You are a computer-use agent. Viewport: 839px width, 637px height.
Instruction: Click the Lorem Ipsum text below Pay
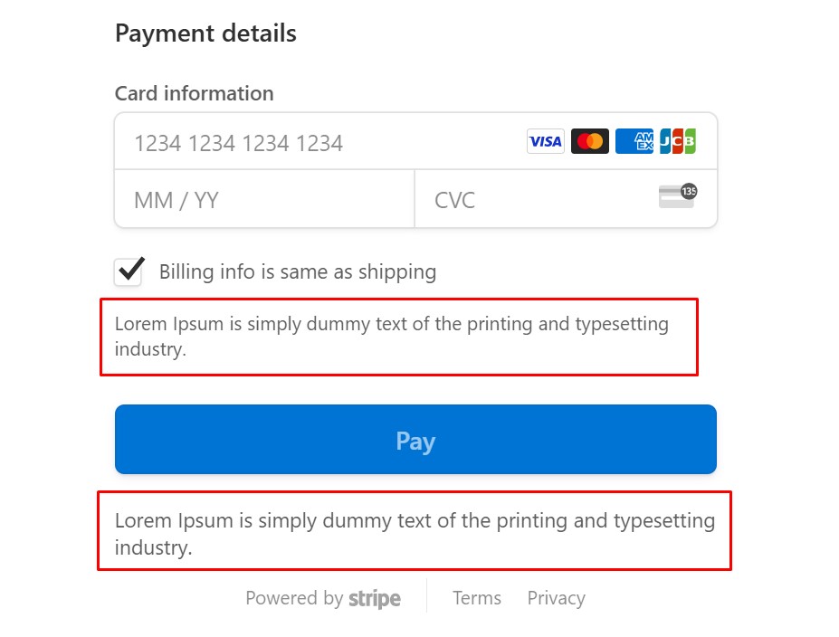(x=414, y=534)
